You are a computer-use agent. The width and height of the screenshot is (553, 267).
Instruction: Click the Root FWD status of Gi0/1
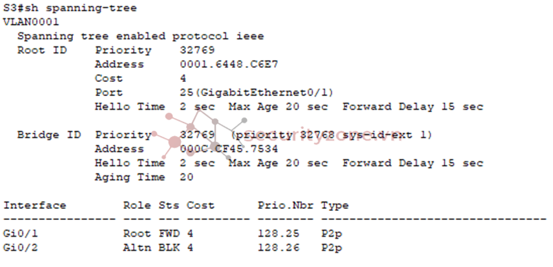pyautogui.click(x=151, y=233)
